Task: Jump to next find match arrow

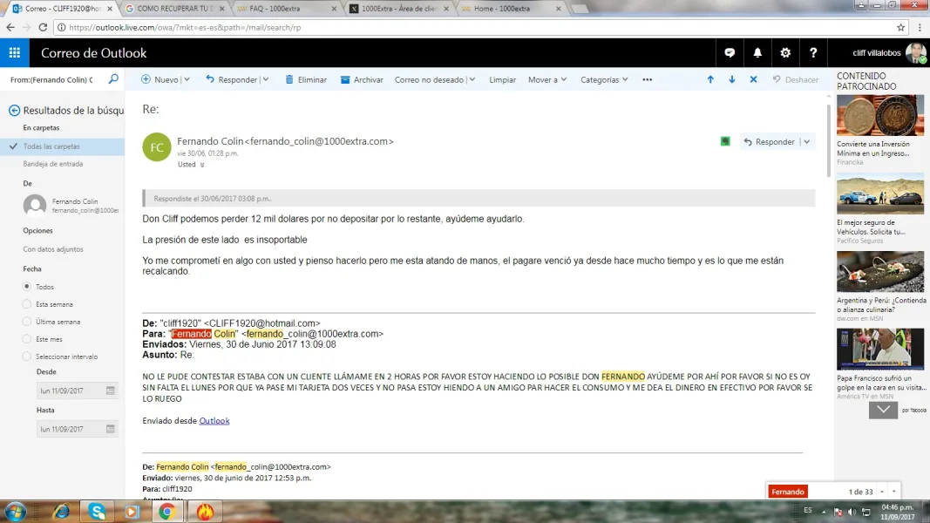Action: (x=893, y=492)
